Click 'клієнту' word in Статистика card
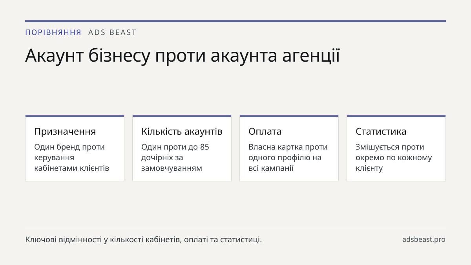The image size is (471, 265). coord(369,168)
